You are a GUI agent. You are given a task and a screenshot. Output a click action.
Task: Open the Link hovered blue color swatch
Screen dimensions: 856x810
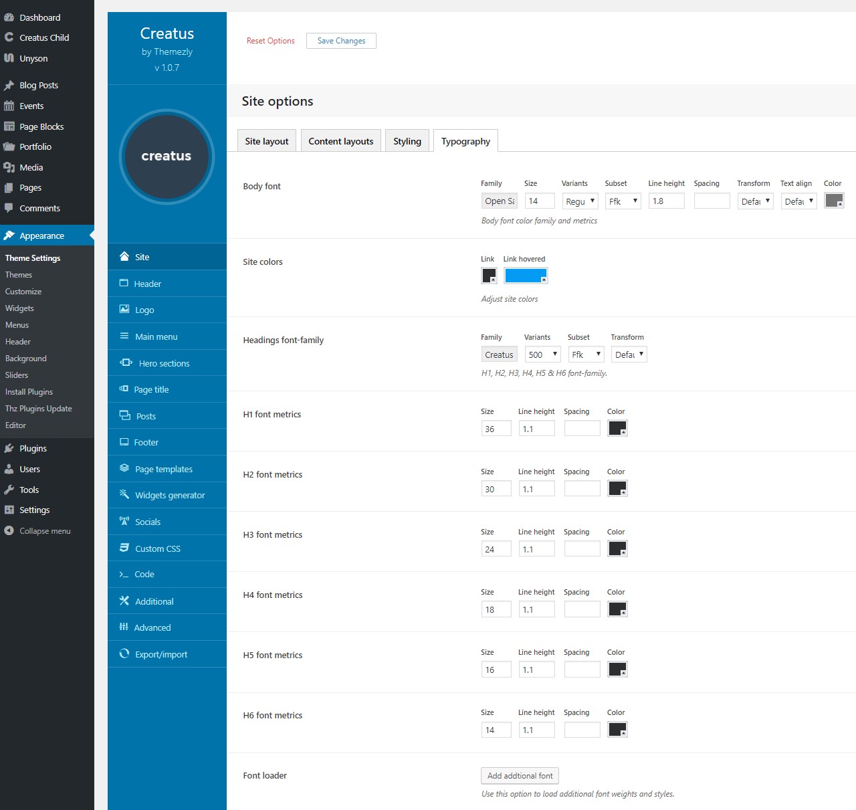[x=526, y=276]
